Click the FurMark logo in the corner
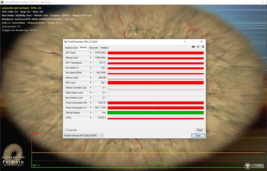 pyautogui.click(x=13, y=155)
